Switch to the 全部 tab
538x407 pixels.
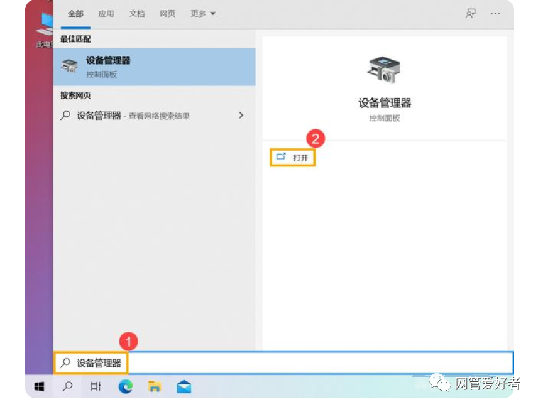click(75, 13)
